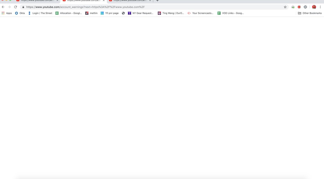Open the Your Screencasts bookmark
Image resolution: width=324 pixels, height=179 pixels.
201,13
